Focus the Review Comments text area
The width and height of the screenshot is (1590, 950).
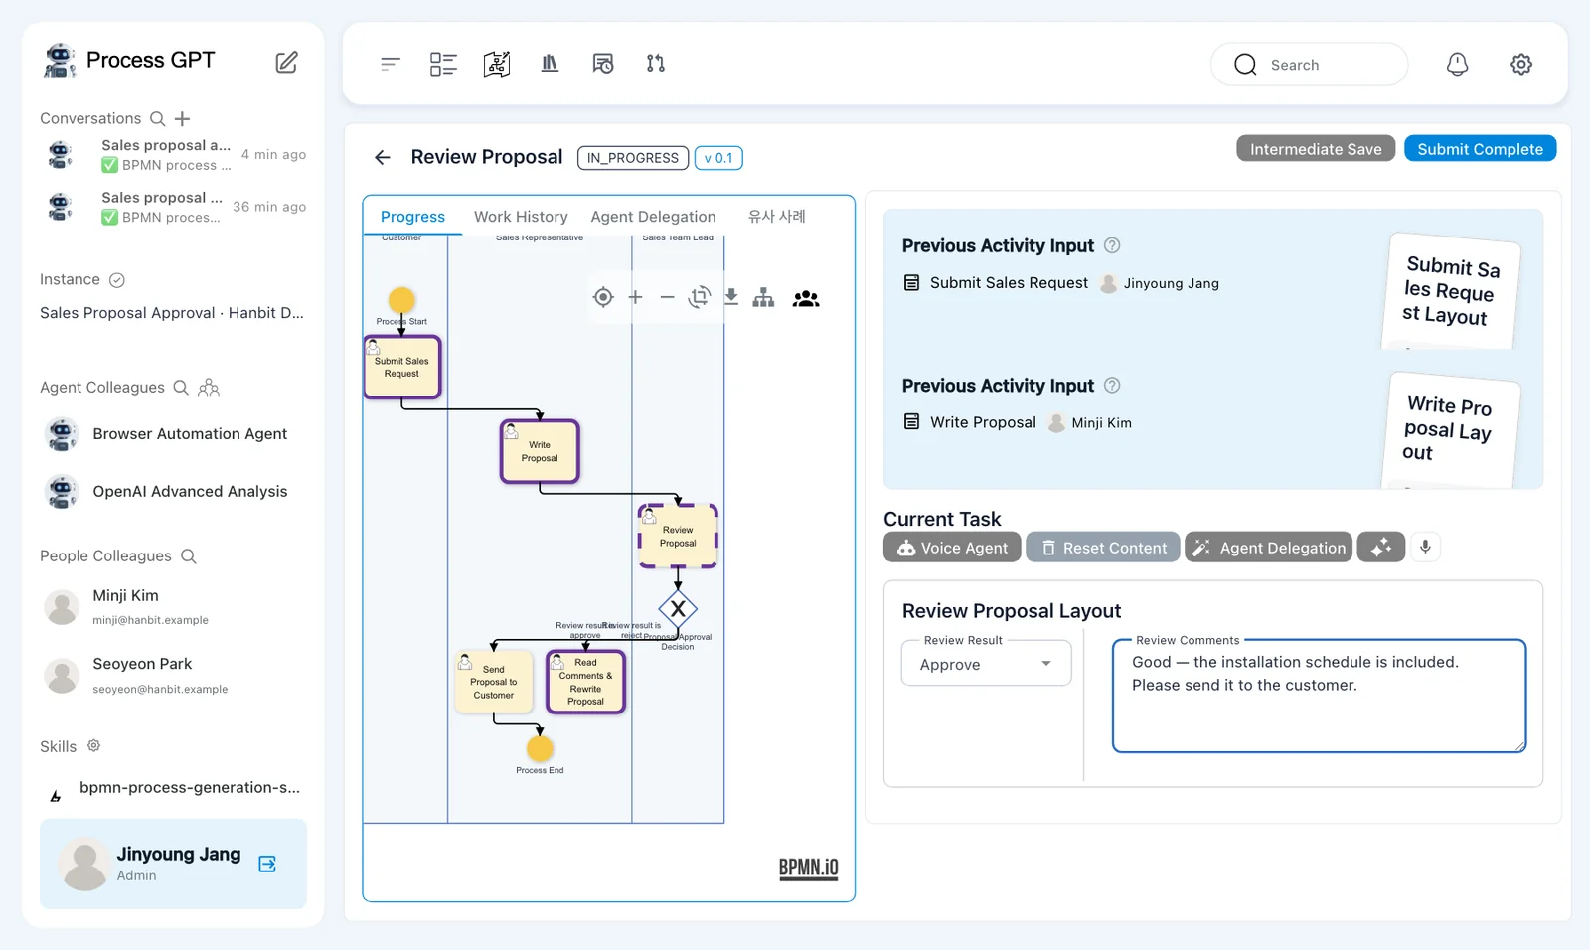tap(1319, 696)
